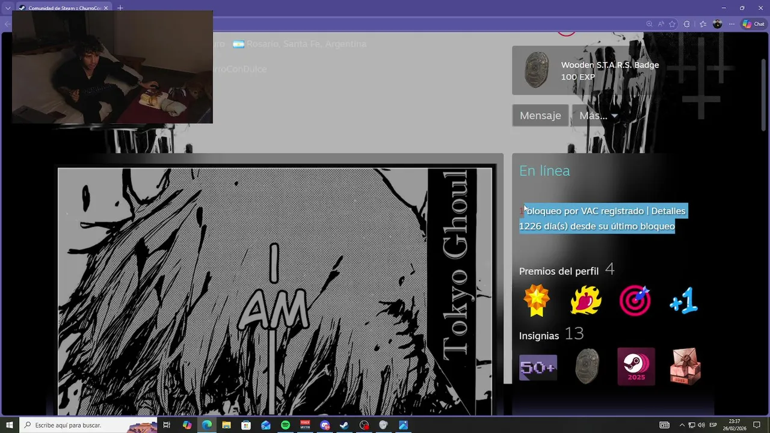Viewport: 770px width, 433px height.
Task: Open Copilot Chat in the browser toolbar
Action: tap(753, 24)
